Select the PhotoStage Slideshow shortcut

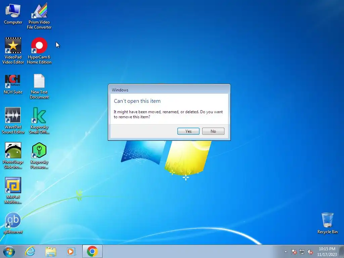tap(13, 156)
